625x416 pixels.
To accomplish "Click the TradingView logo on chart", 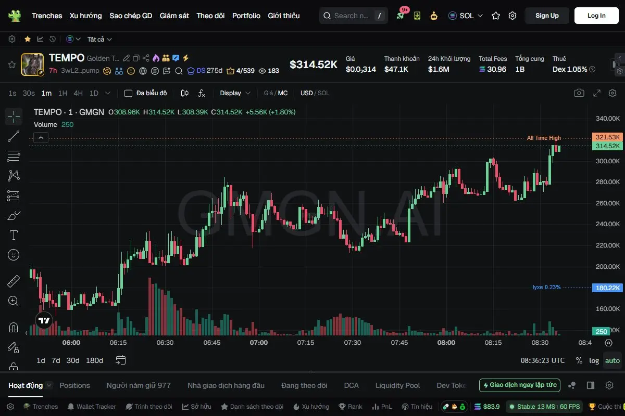I will click(44, 320).
